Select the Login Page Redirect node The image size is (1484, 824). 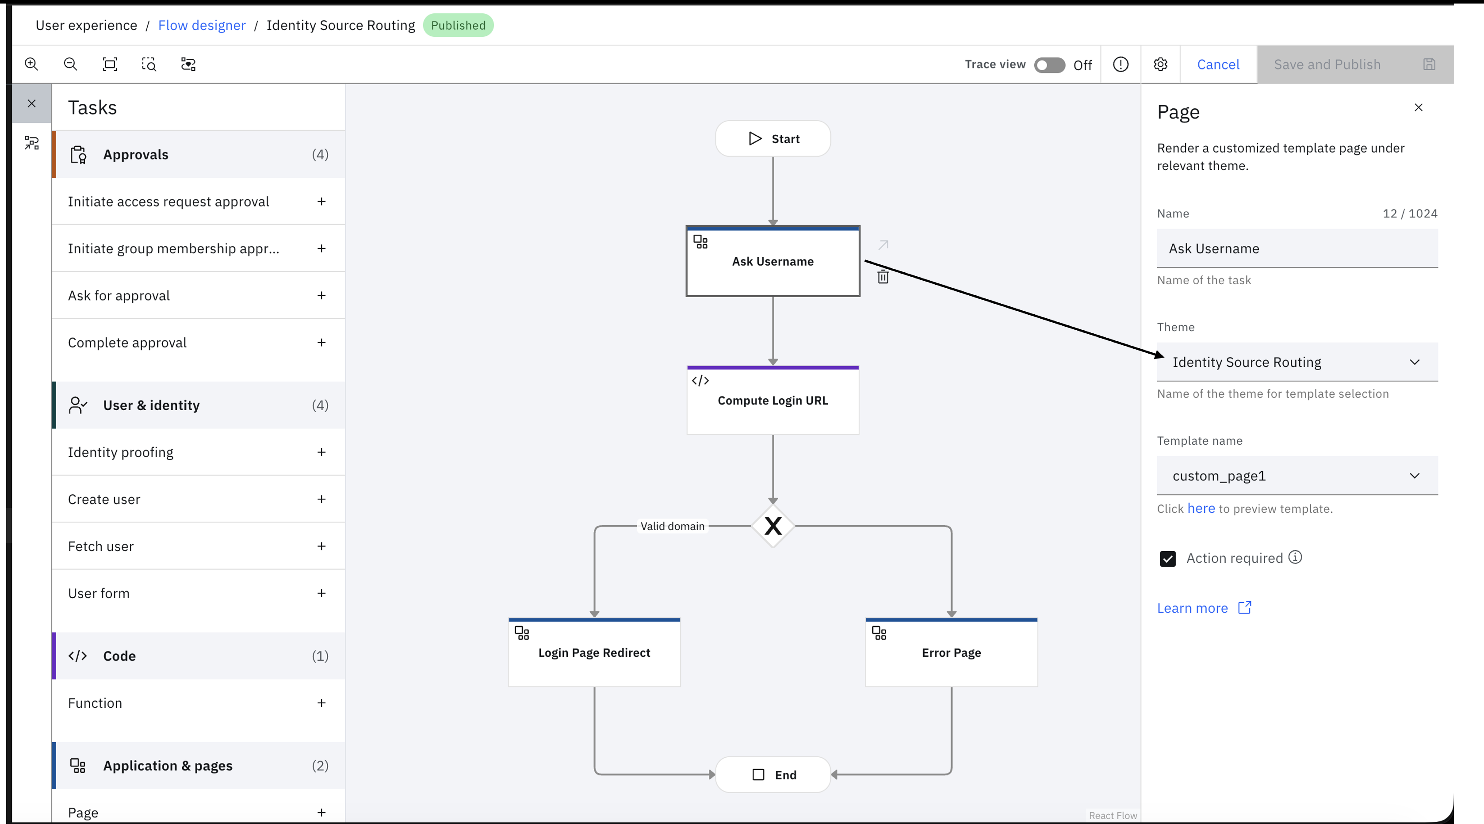tap(594, 652)
